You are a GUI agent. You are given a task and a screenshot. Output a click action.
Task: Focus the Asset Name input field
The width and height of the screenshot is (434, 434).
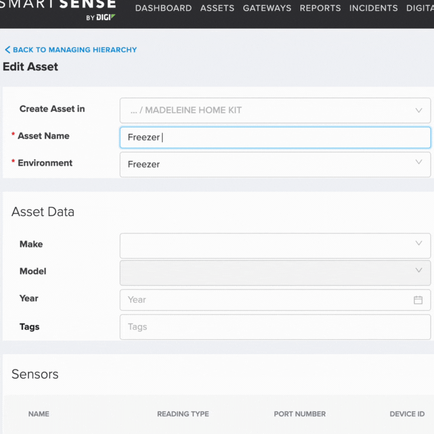pos(275,138)
